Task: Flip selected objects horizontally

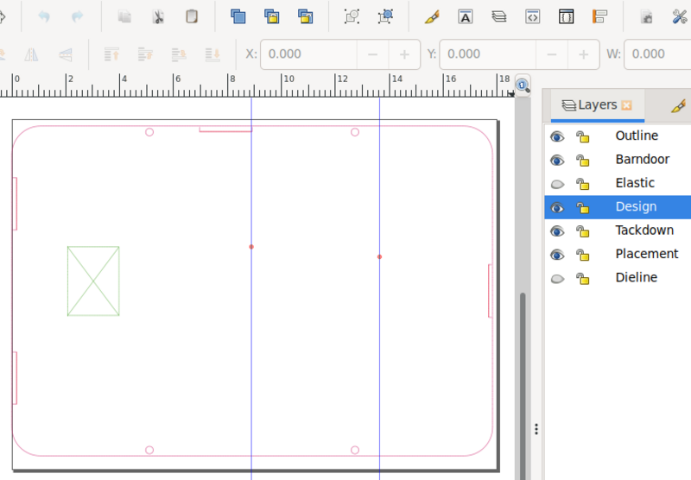Action: pyautogui.click(x=31, y=54)
